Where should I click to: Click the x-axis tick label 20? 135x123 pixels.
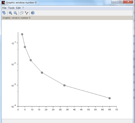coord(46,110)
